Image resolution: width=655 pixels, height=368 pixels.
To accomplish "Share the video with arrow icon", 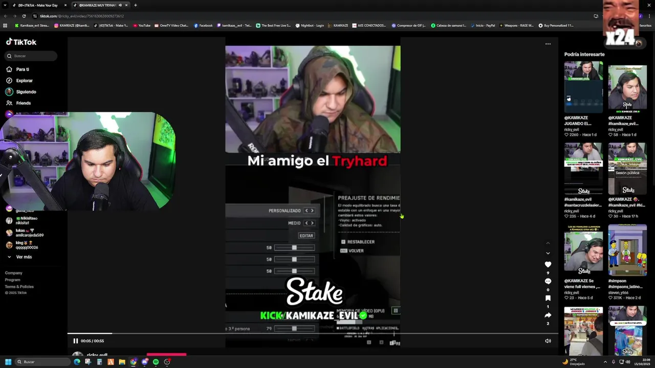I will [x=548, y=315].
